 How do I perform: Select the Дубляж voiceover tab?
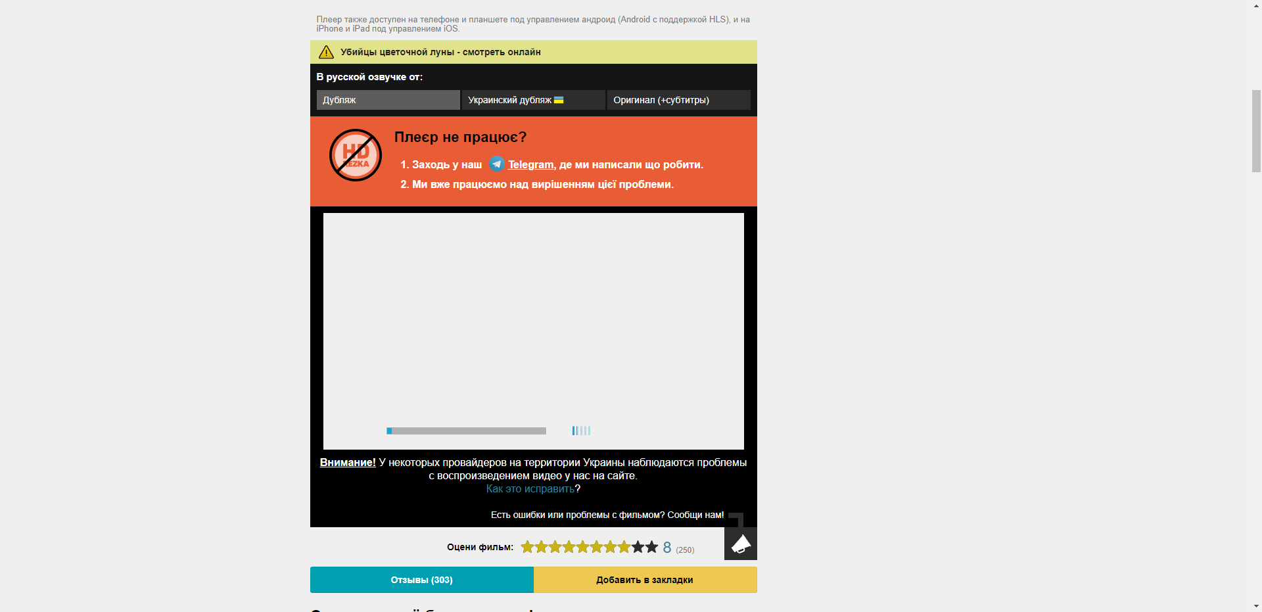click(388, 100)
